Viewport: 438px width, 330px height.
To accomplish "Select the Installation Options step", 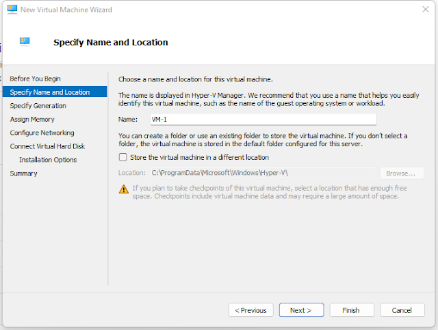I will point(48,160).
